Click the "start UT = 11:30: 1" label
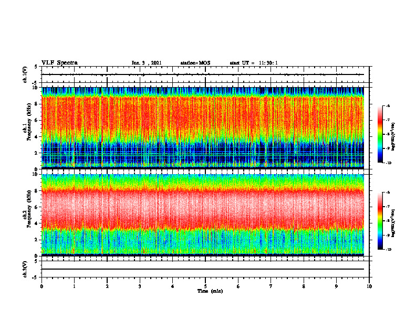The height and width of the screenshot is (321, 416). point(254,63)
